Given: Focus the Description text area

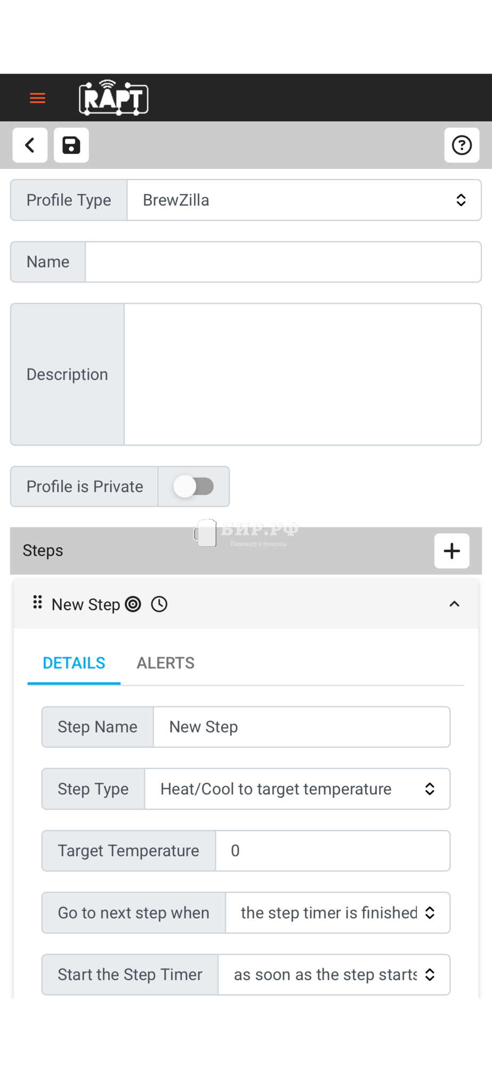Looking at the screenshot, I should coord(302,374).
